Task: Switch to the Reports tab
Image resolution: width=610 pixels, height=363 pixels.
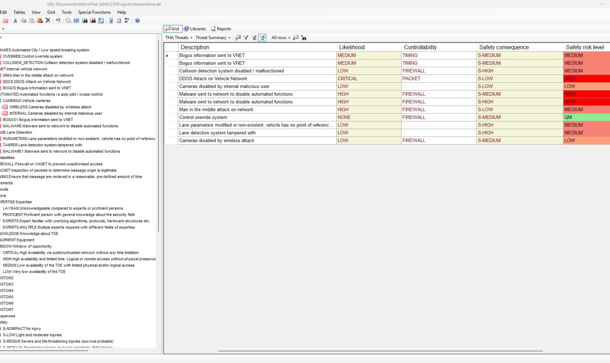Action: (221, 28)
